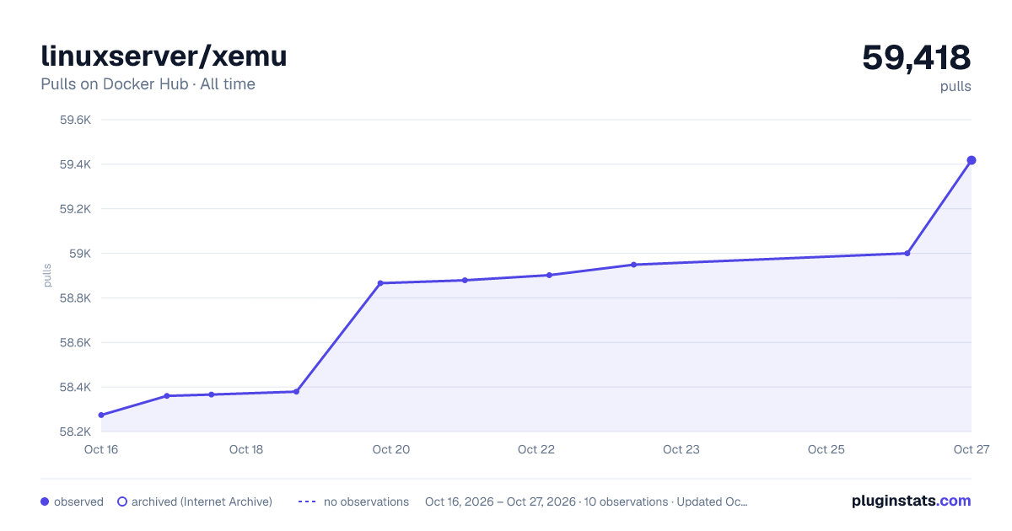Click the 'pulls' label under 59,418
The width and height of the screenshot is (1012, 531).
coord(955,86)
